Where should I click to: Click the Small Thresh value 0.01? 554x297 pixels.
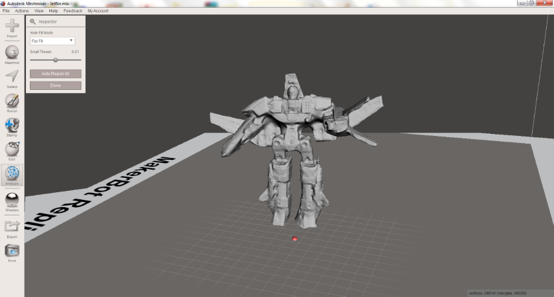pos(75,52)
